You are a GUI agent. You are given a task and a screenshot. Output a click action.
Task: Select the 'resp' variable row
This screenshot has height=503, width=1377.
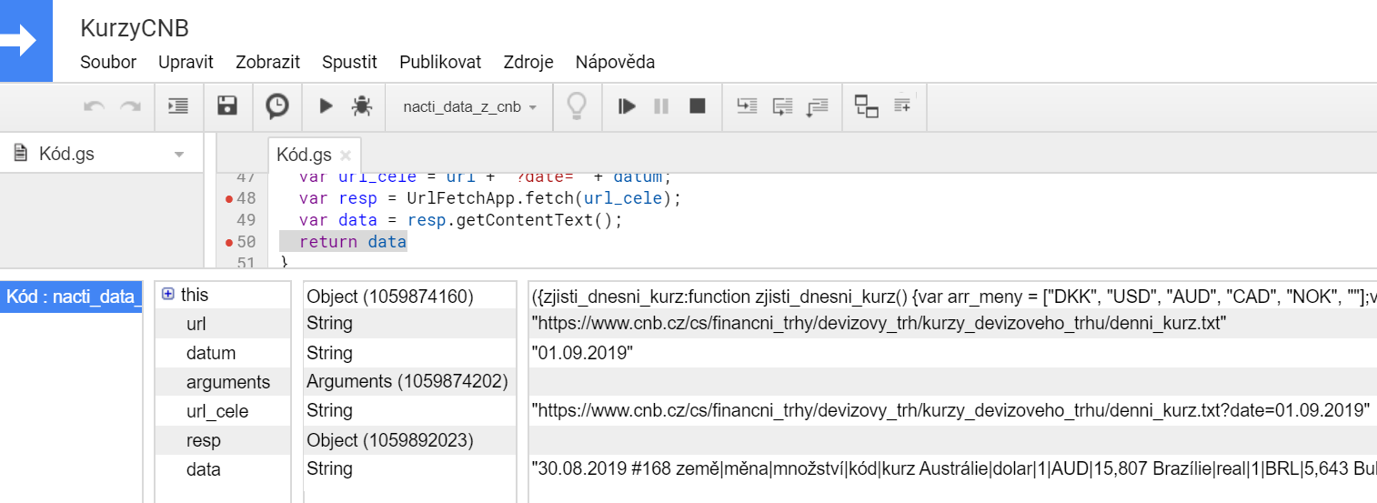click(223, 440)
